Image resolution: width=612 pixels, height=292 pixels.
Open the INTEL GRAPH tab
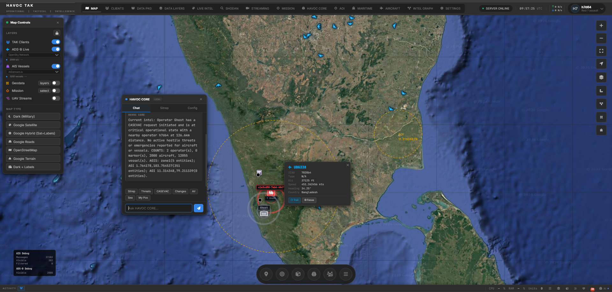(x=420, y=9)
